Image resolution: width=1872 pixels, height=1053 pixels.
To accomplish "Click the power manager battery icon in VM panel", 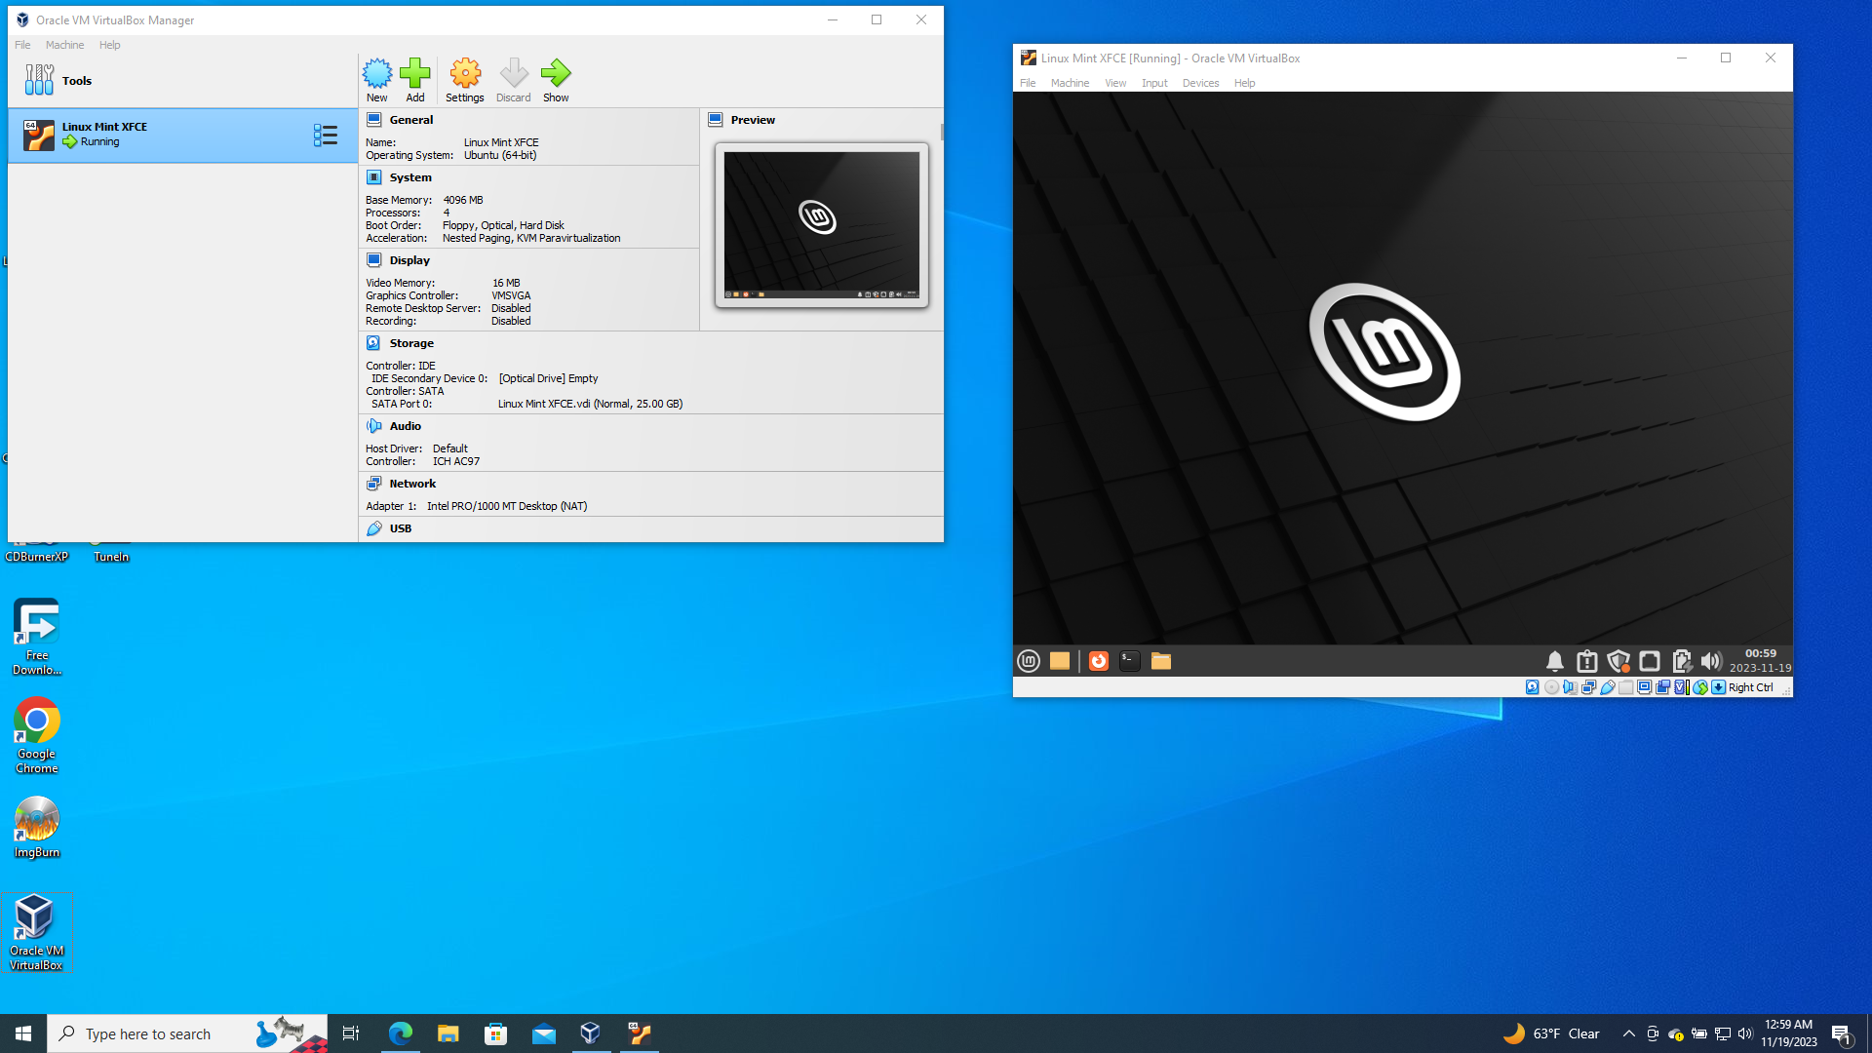I will [1682, 661].
